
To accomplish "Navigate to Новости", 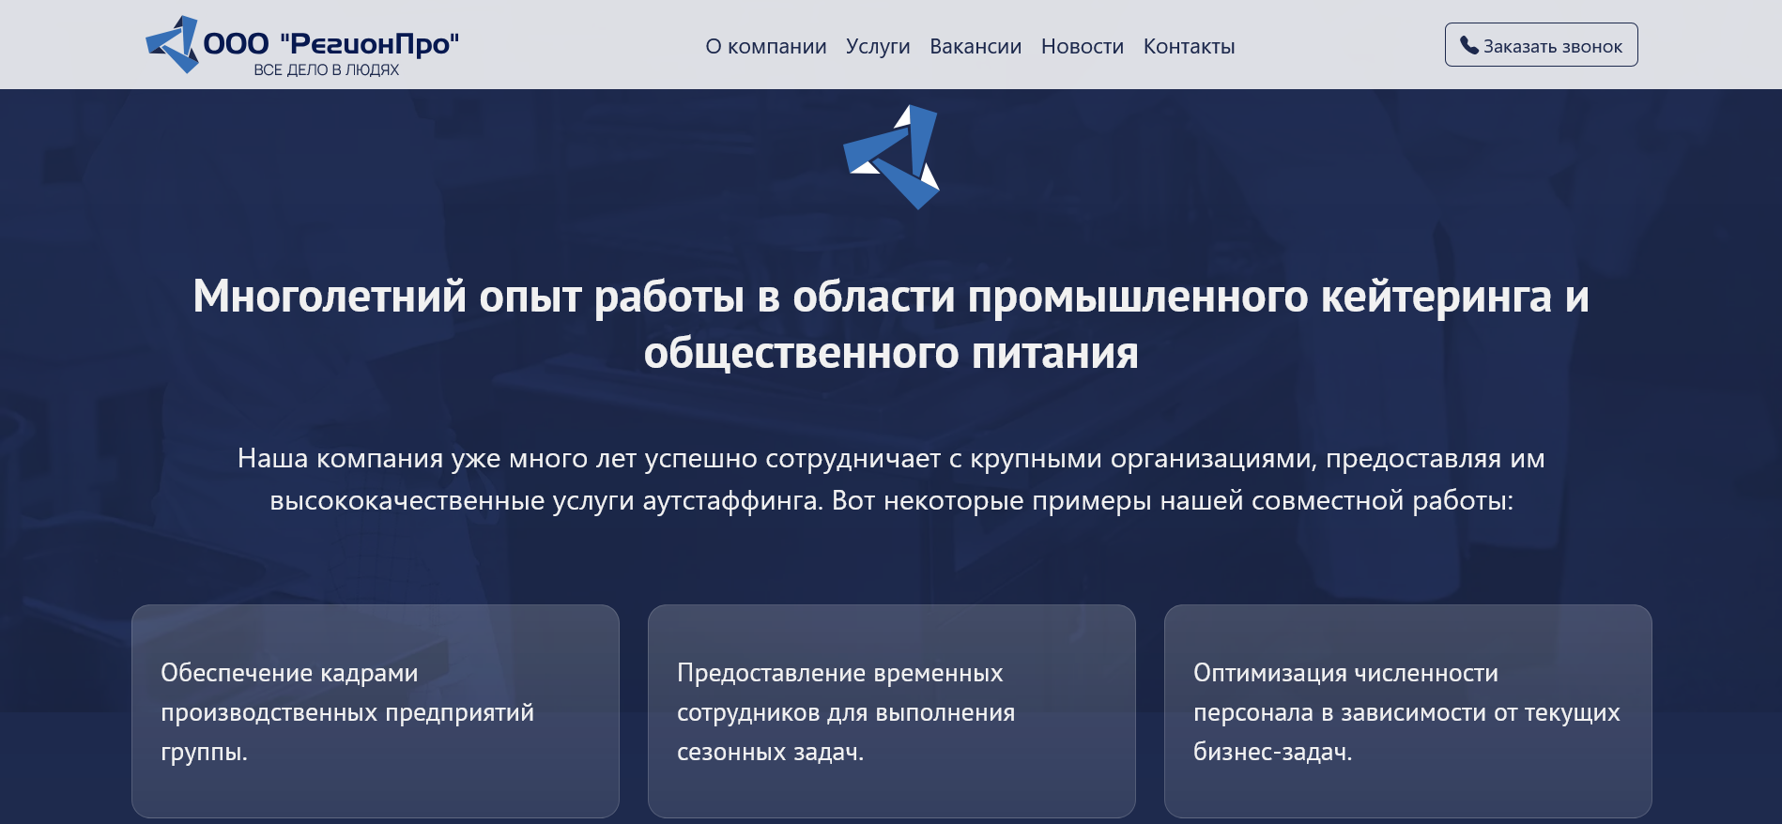I will point(1082,46).
